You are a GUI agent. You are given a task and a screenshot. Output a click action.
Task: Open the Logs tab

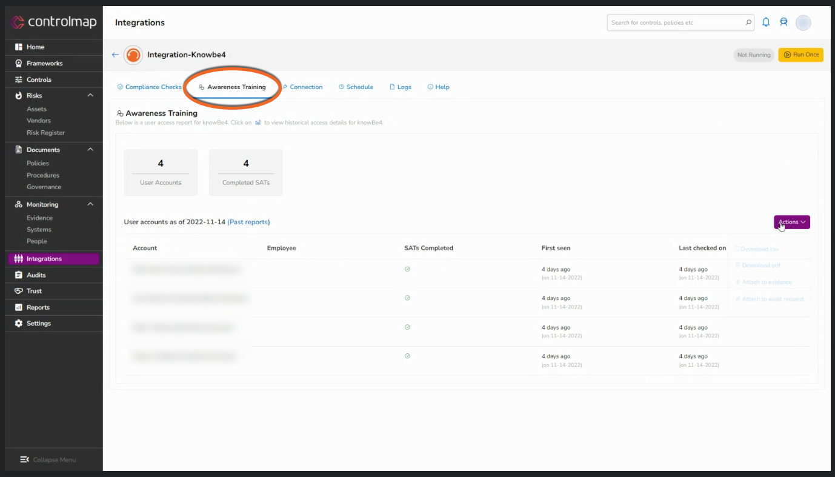click(x=400, y=87)
